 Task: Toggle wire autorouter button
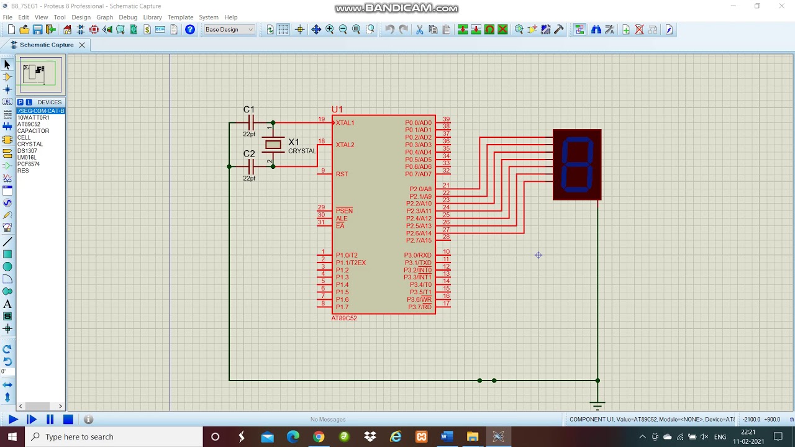click(579, 30)
